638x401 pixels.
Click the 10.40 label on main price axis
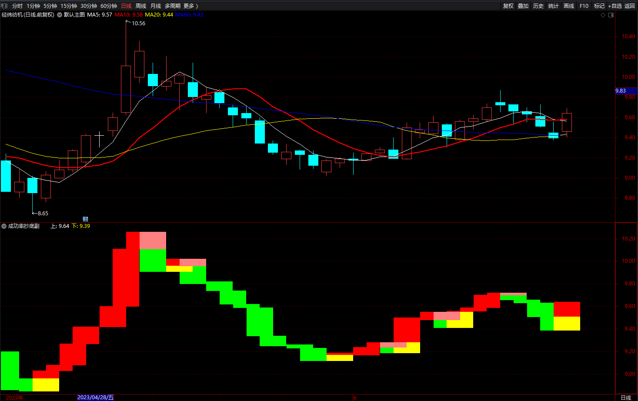(x=628, y=37)
